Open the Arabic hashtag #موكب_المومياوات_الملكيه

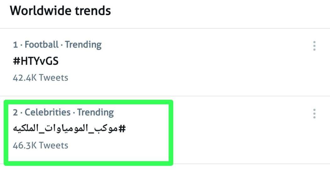click(x=69, y=129)
